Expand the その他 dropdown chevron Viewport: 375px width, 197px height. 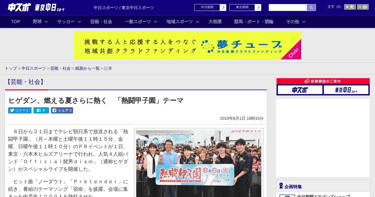(304, 22)
